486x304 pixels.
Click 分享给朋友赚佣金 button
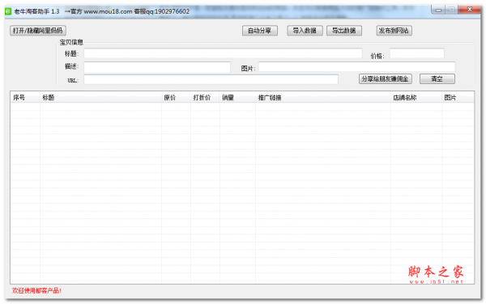pyautogui.click(x=386, y=78)
